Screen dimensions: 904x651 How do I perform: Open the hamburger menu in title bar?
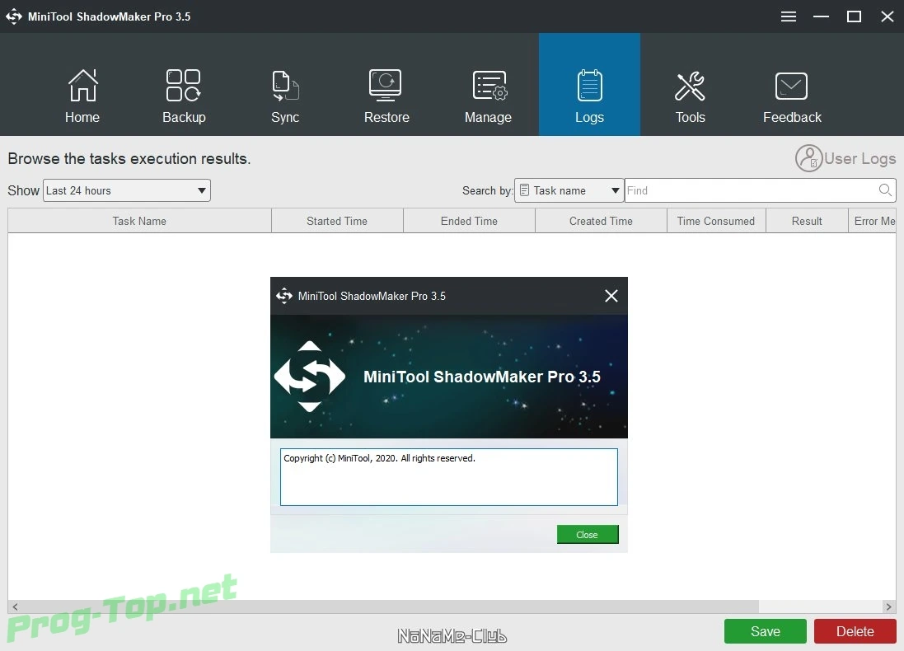788,16
